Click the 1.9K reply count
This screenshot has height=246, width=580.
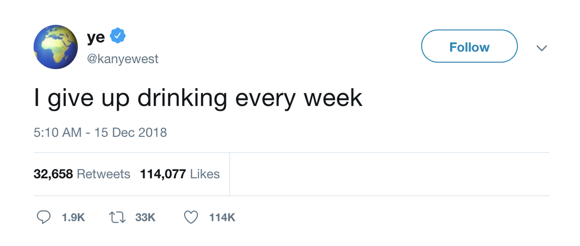point(73,218)
